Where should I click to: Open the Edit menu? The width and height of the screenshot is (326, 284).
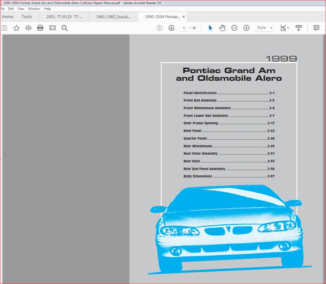pyautogui.click(x=11, y=9)
